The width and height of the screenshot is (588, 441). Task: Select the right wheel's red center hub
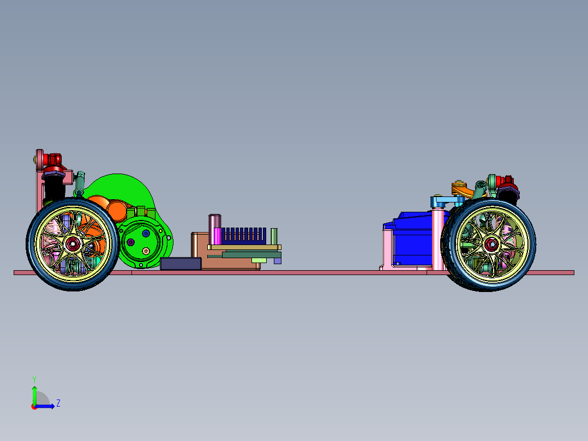click(491, 245)
